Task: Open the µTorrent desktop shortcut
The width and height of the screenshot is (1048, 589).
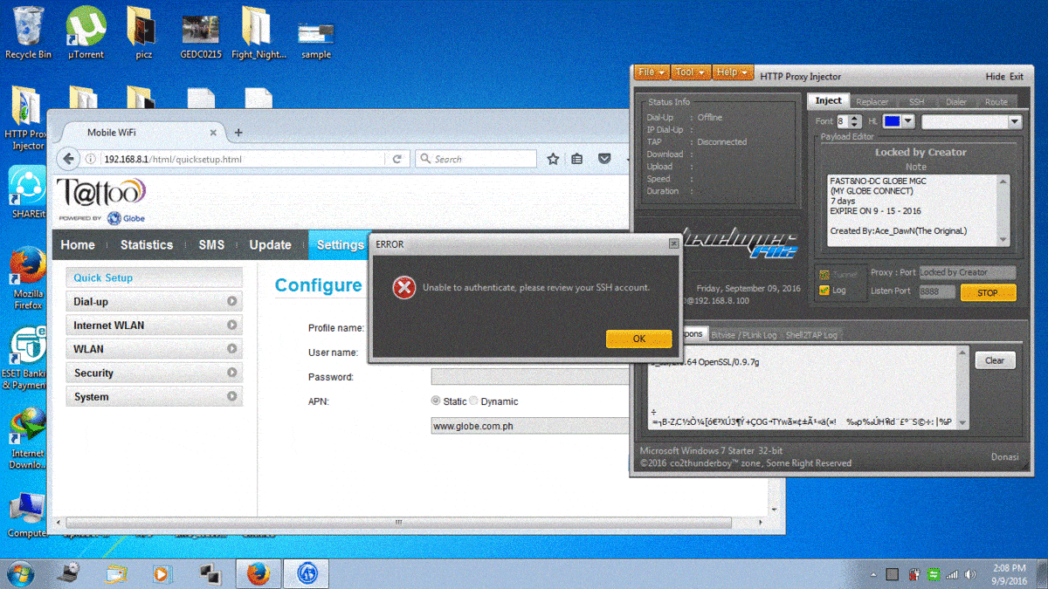Action: pos(85,33)
